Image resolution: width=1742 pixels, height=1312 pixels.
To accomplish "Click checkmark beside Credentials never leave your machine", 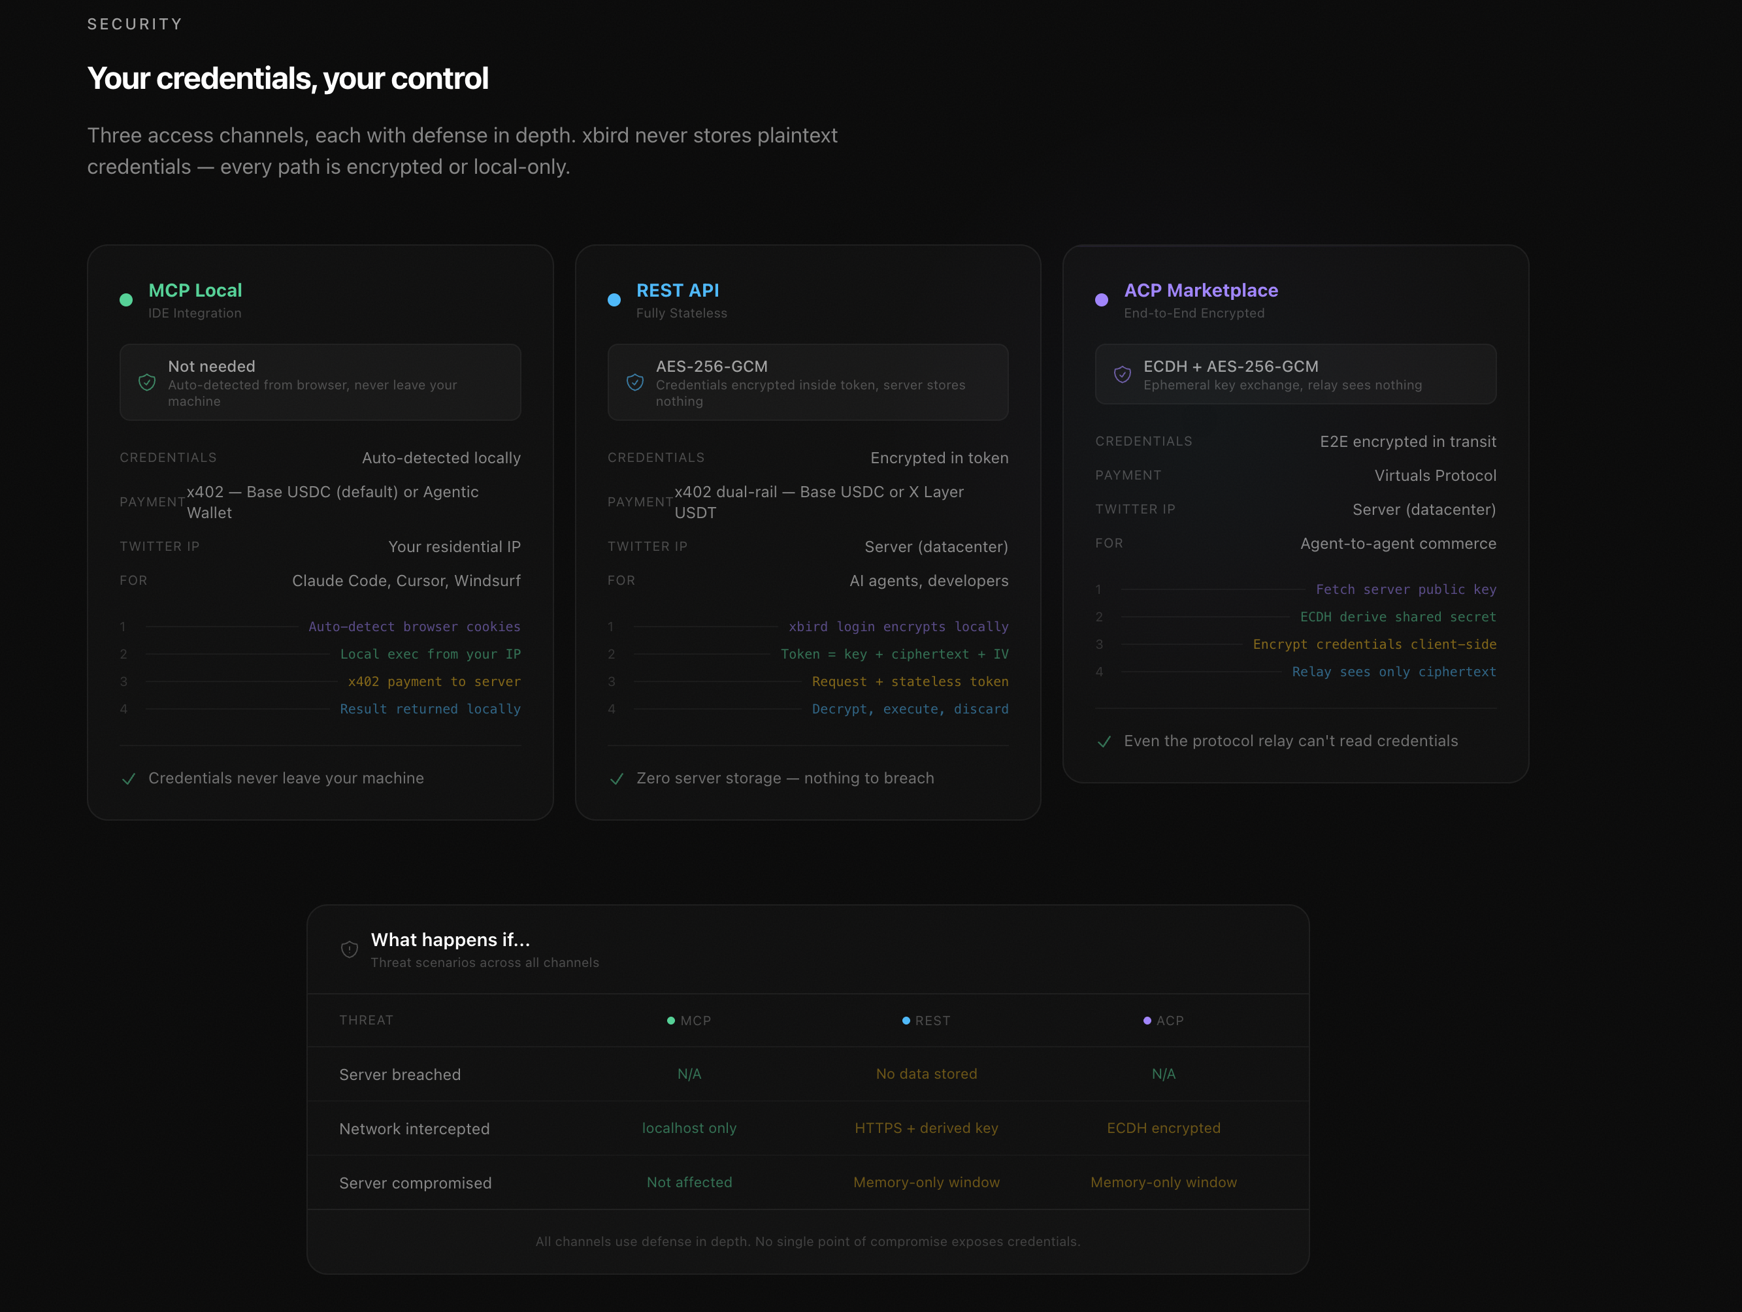I will point(129,779).
